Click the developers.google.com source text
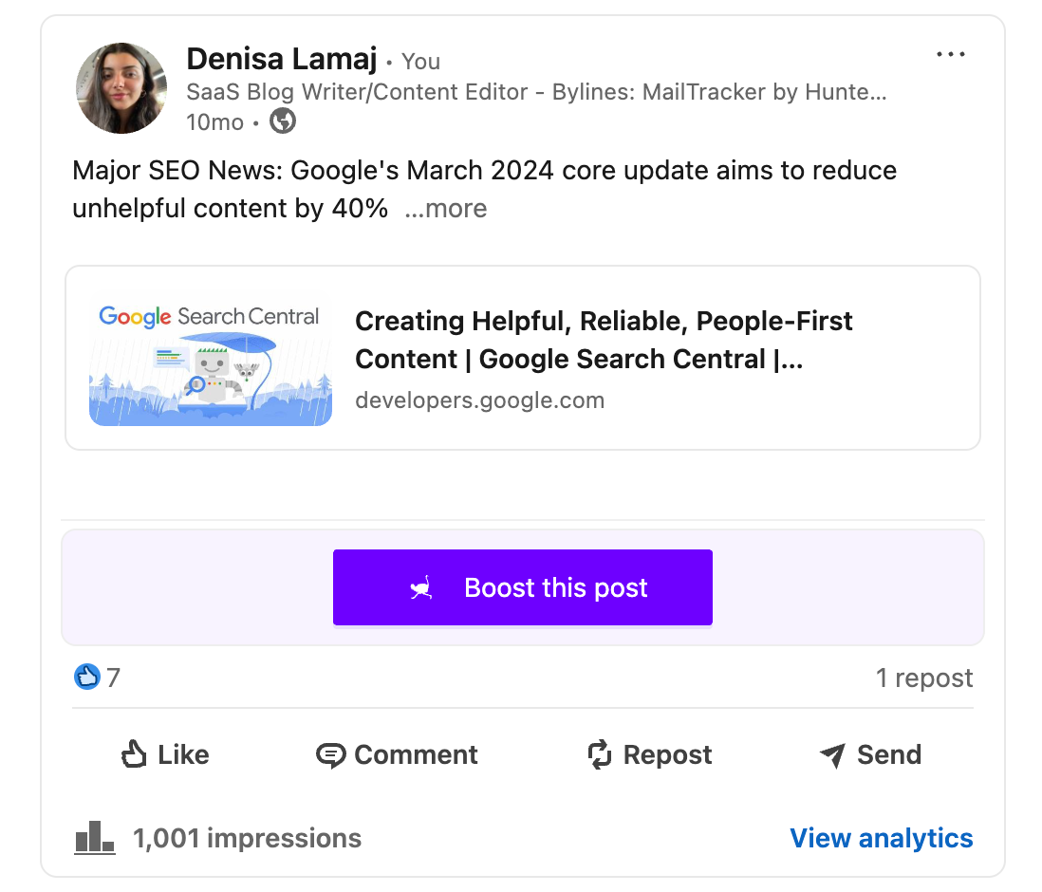1042x892 pixels. [479, 400]
